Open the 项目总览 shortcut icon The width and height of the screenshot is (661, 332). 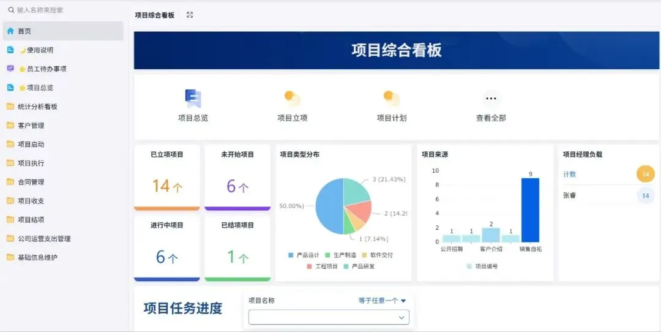[x=193, y=98]
